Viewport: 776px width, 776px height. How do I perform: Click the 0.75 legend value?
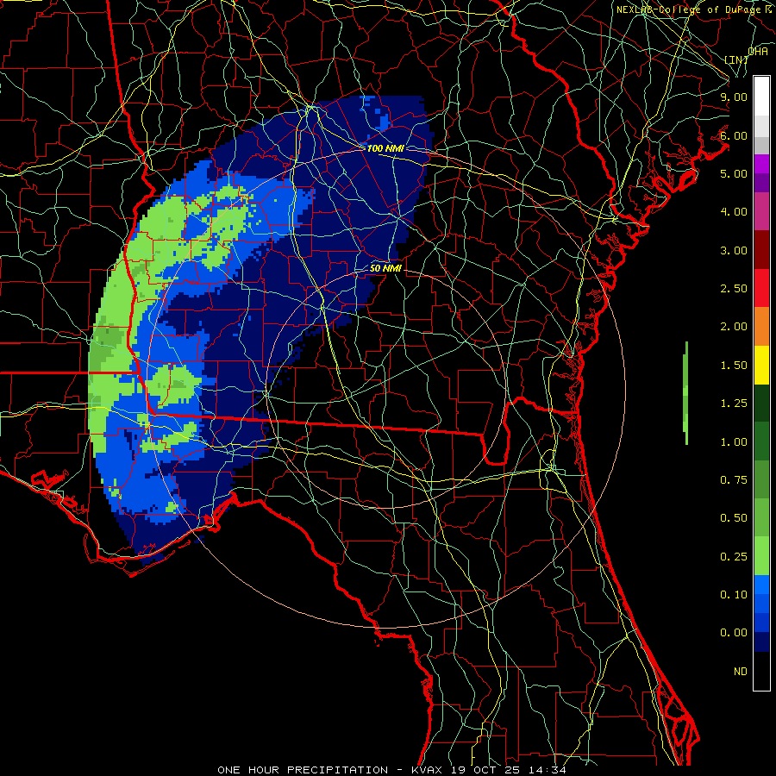coord(734,480)
